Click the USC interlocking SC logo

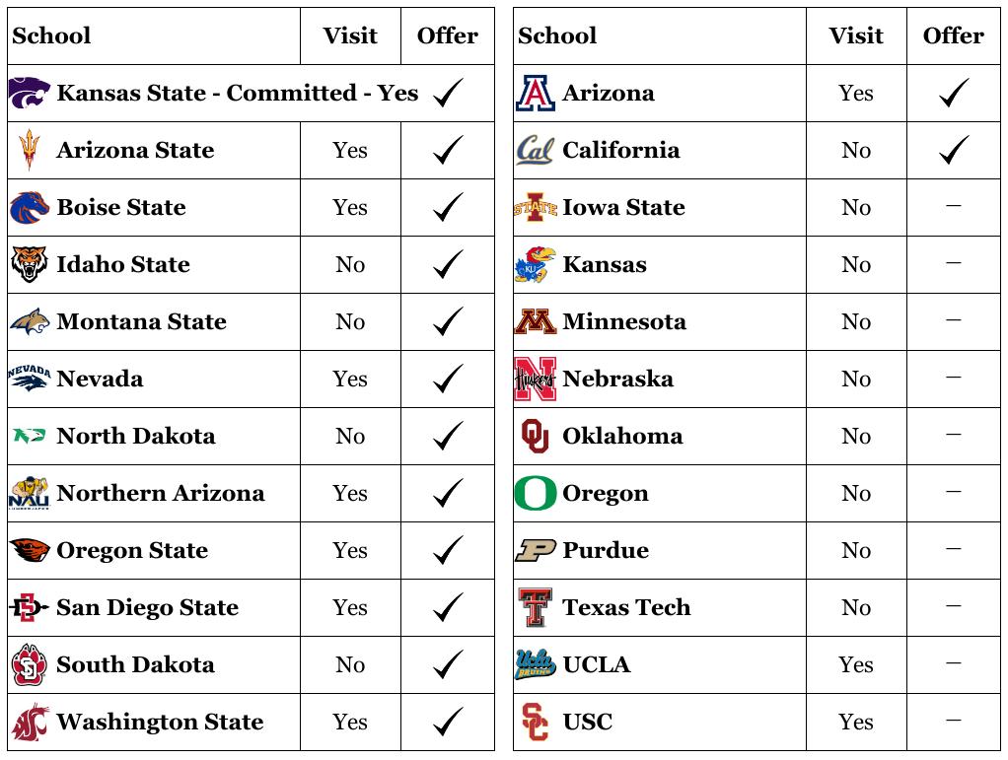click(x=535, y=723)
